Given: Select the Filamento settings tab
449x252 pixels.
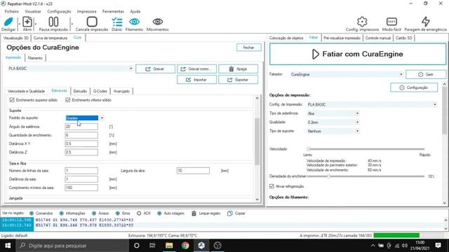Looking at the screenshot, I should [x=35, y=58].
